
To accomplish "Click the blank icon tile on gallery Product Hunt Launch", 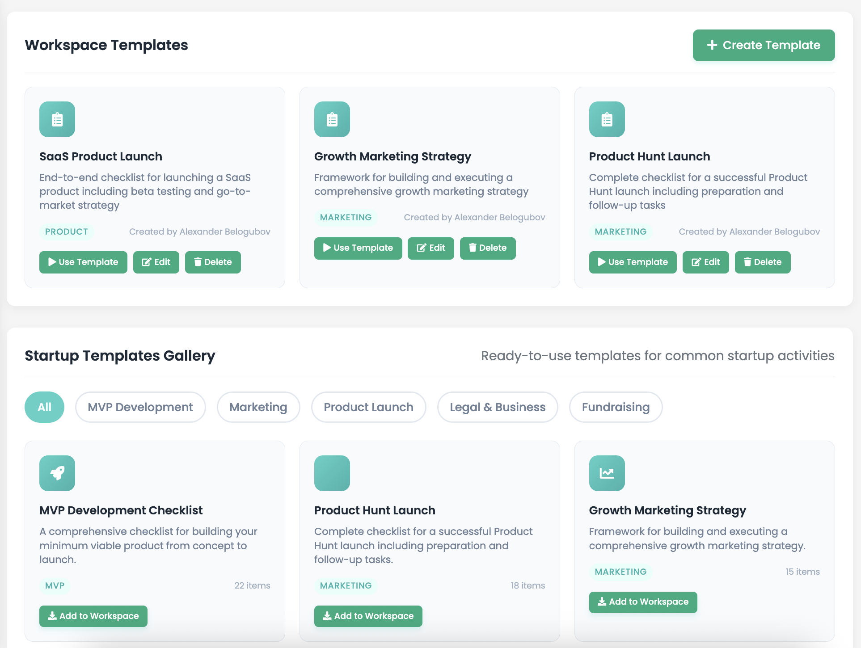I will coord(332,473).
